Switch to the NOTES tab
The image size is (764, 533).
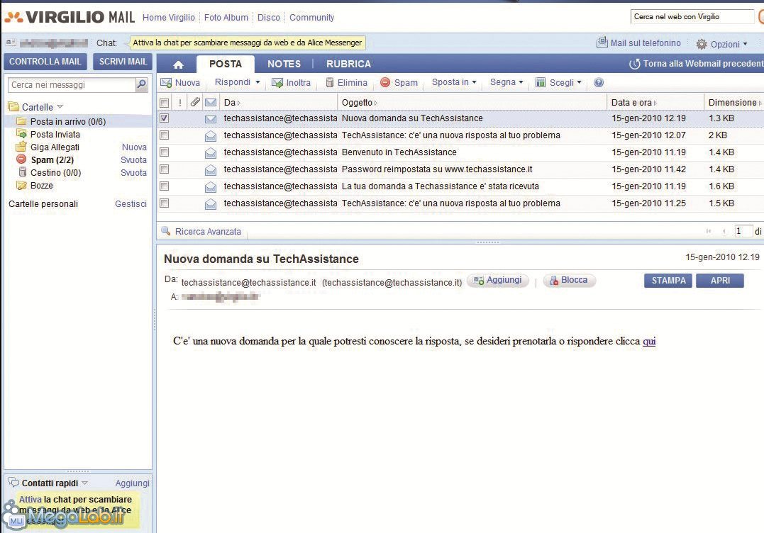[x=284, y=64]
